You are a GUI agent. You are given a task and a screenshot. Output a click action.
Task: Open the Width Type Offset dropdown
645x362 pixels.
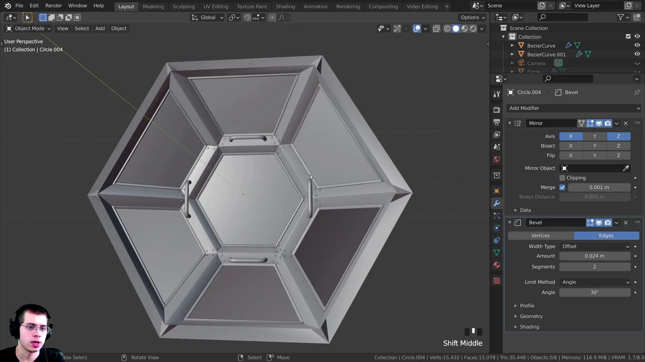(595, 247)
